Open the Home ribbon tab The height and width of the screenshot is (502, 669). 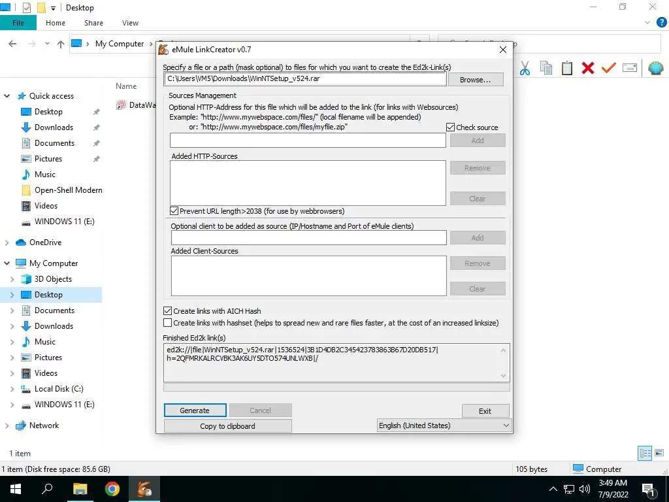[56, 23]
